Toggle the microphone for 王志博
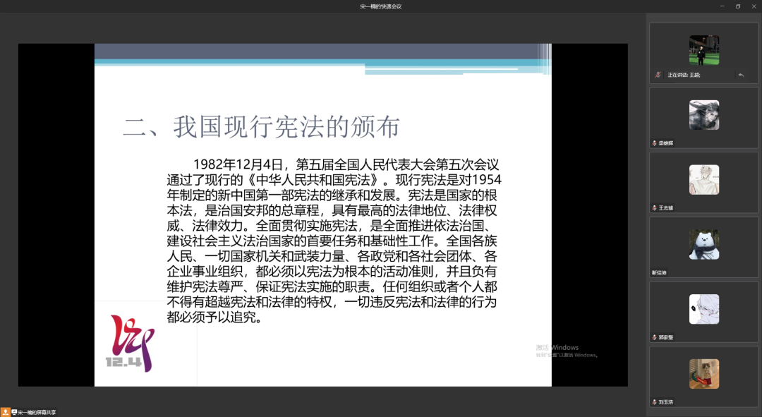Image resolution: width=762 pixels, height=417 pixels. (x=653, y=207)
